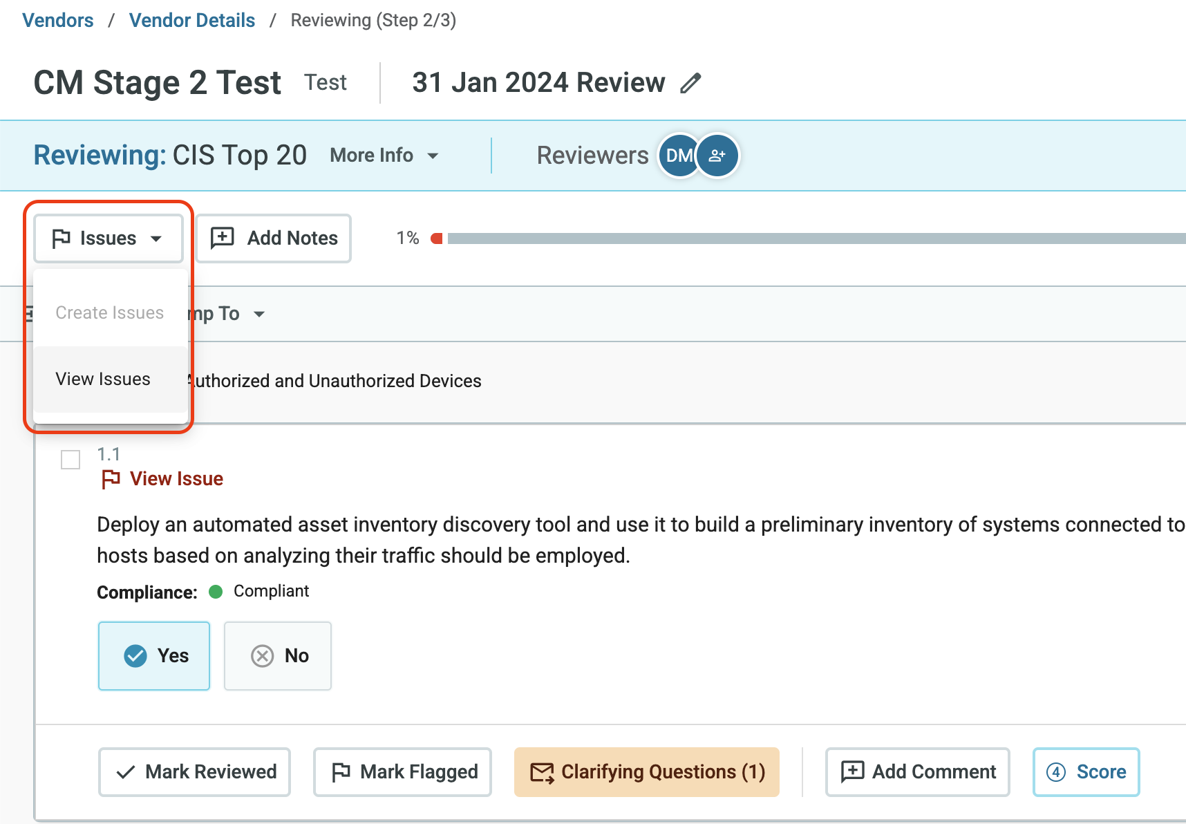This screenshot has width=1186, height=824.
Task: Open the red View Issue link
Action: pos(176,479)
